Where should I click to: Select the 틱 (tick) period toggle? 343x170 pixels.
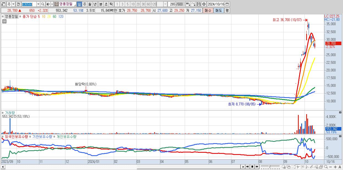[111, 4]
